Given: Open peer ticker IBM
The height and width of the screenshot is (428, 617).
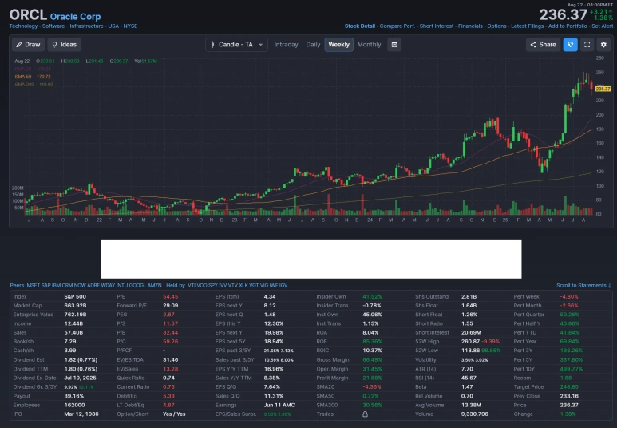Looking at the screenshot, I should tap(56, 285).
